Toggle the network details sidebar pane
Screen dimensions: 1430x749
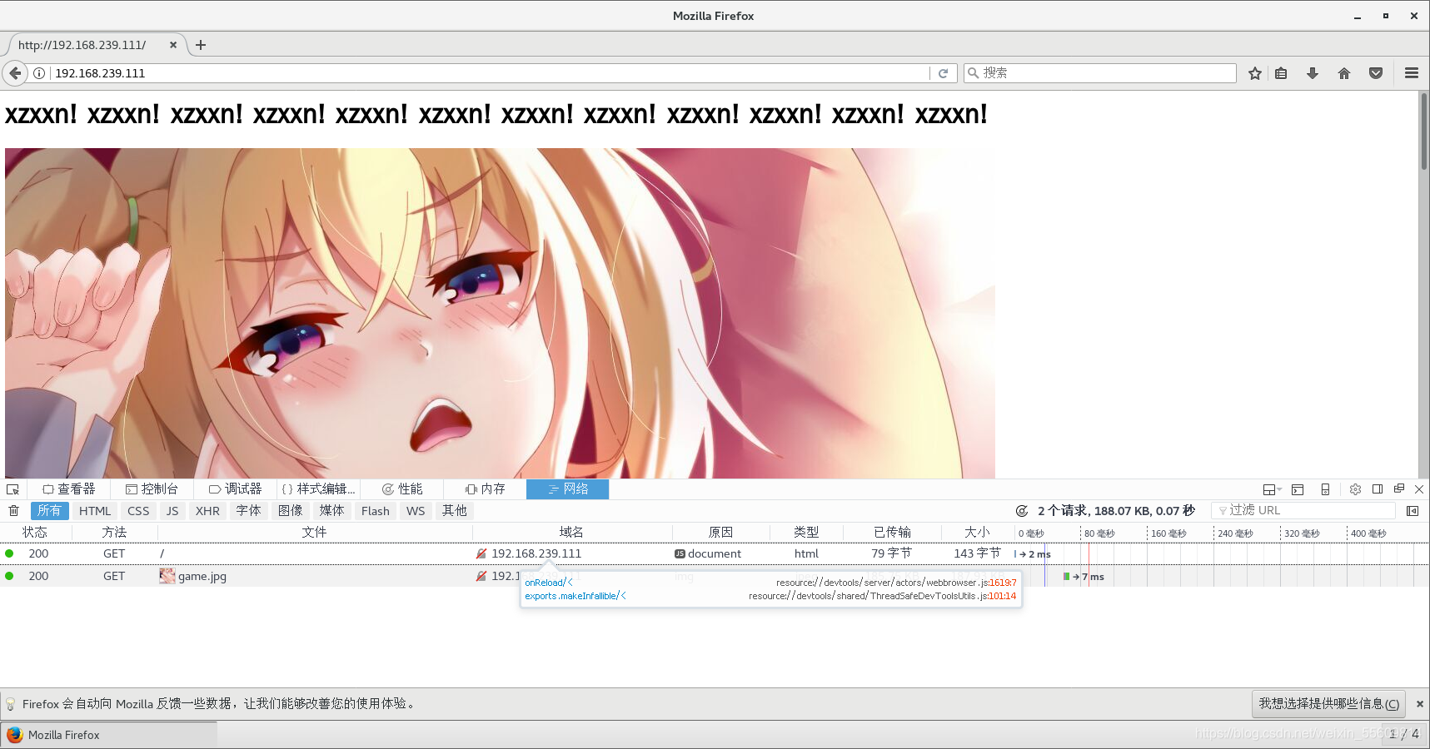point(1413,511)
